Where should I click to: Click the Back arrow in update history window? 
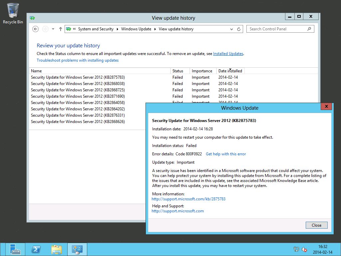click(35, 29)
